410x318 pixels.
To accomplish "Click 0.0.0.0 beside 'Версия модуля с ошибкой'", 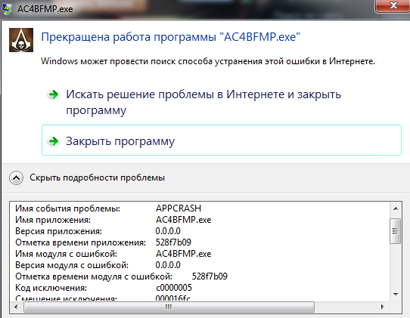I will pos(168,265).
